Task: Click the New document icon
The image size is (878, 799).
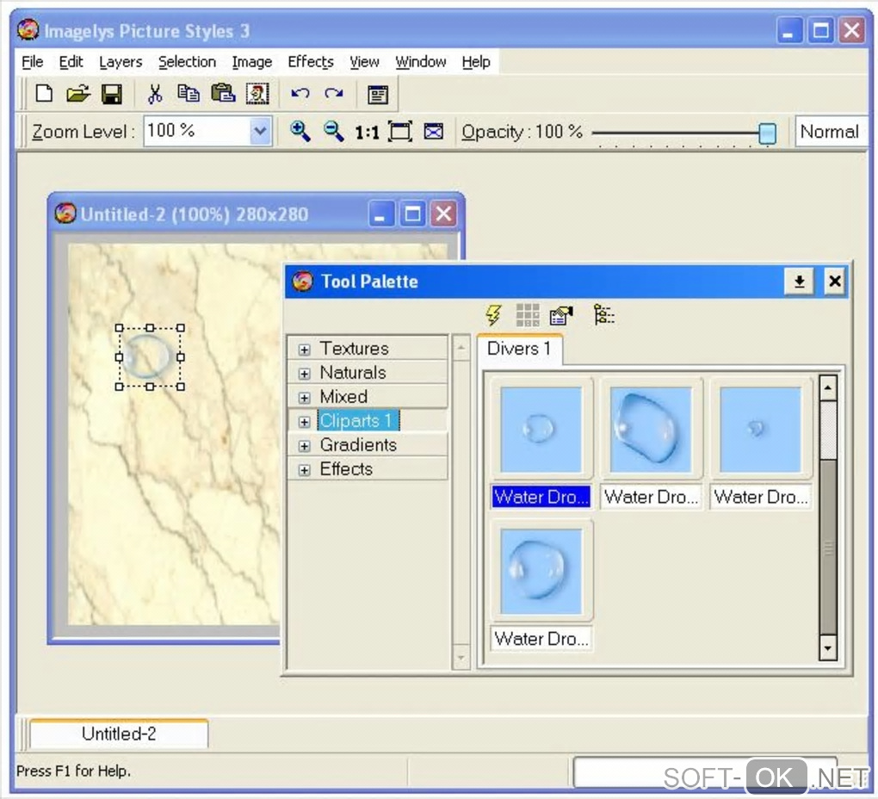Action: point(44,94)
